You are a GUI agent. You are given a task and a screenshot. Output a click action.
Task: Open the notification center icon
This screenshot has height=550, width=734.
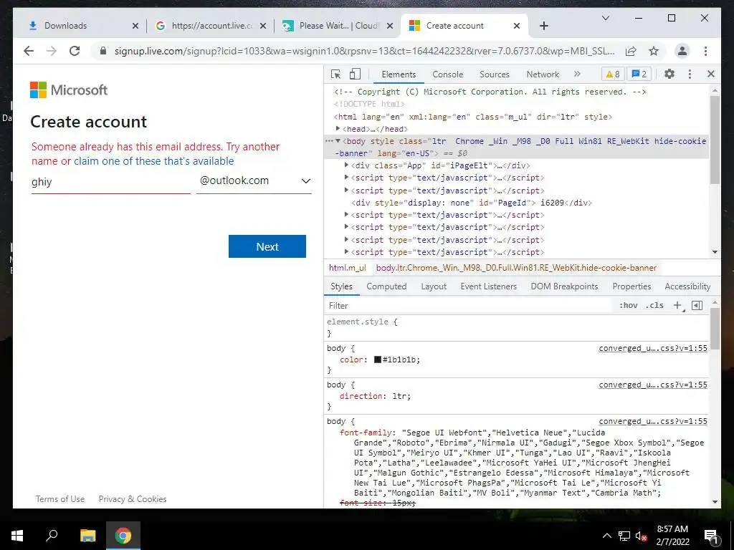[712, 536]
